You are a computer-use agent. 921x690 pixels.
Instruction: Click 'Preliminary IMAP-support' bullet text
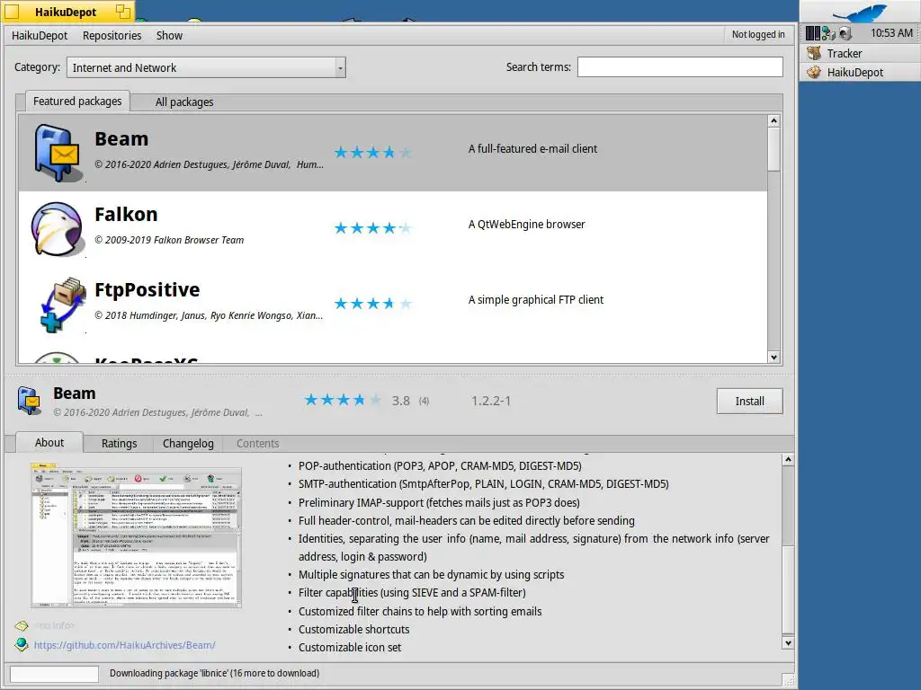click(x=439, y=503)
